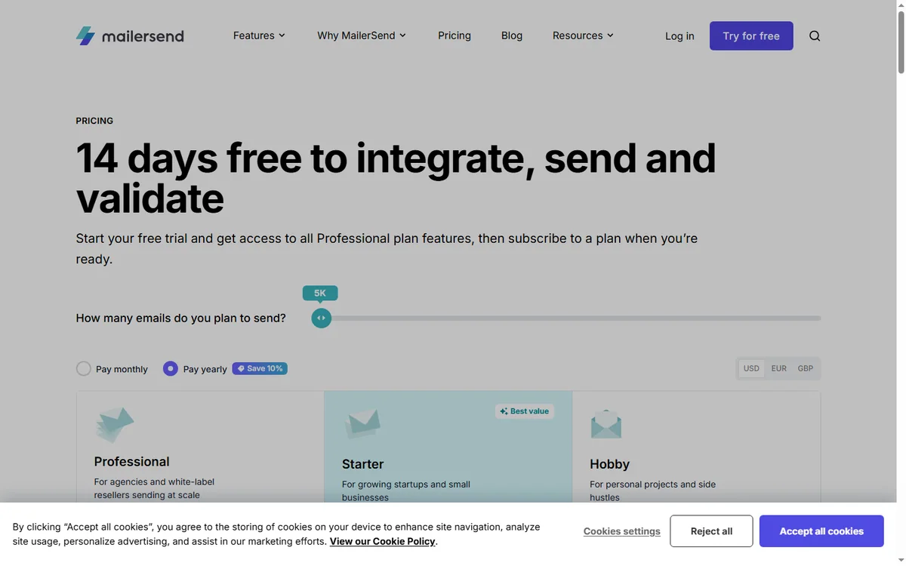Click the Professional plan title
Image resolution: width=906 pixels, height=566 pixels.
pos(132,461)
